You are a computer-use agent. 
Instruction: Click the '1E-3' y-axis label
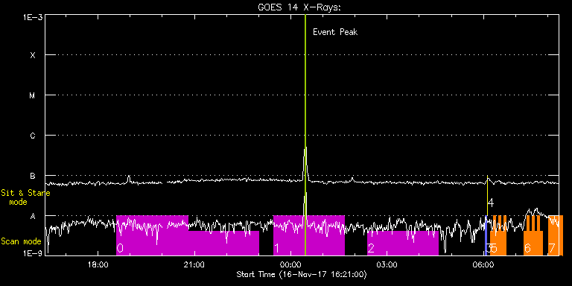coord(34,17)
